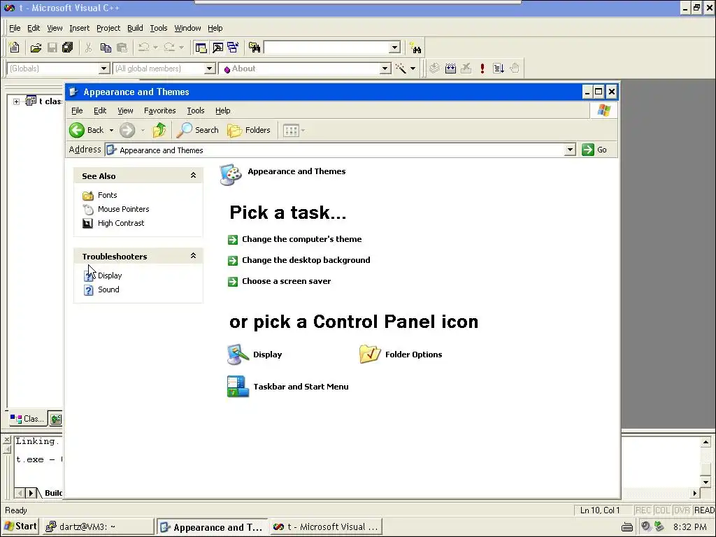
Task: Click the Go button beside address bar
Action: click(594, 150)
